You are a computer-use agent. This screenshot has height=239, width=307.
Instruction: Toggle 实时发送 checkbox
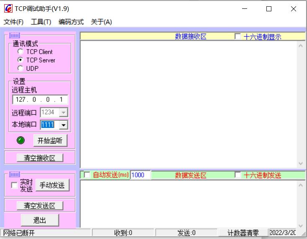click(x=14, y=185)
